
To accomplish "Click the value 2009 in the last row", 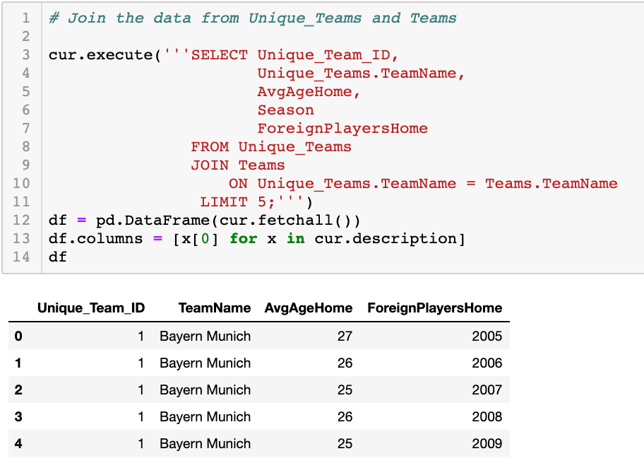I will point(487,443).
